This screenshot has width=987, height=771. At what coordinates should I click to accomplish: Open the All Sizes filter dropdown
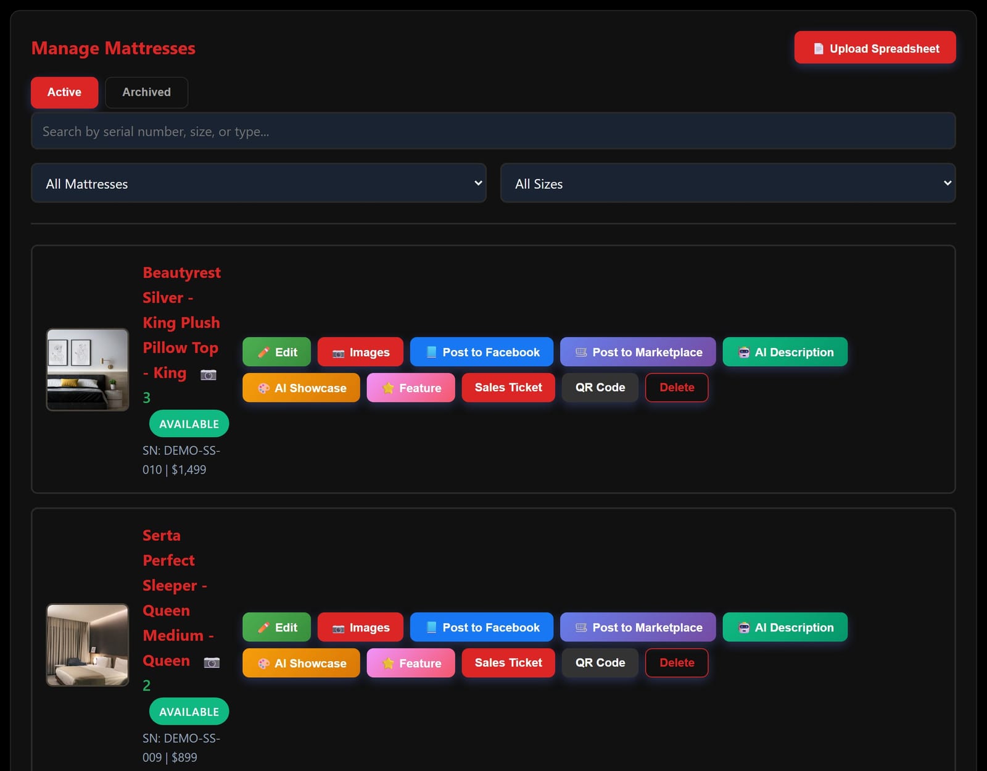(x=728, y=183)
